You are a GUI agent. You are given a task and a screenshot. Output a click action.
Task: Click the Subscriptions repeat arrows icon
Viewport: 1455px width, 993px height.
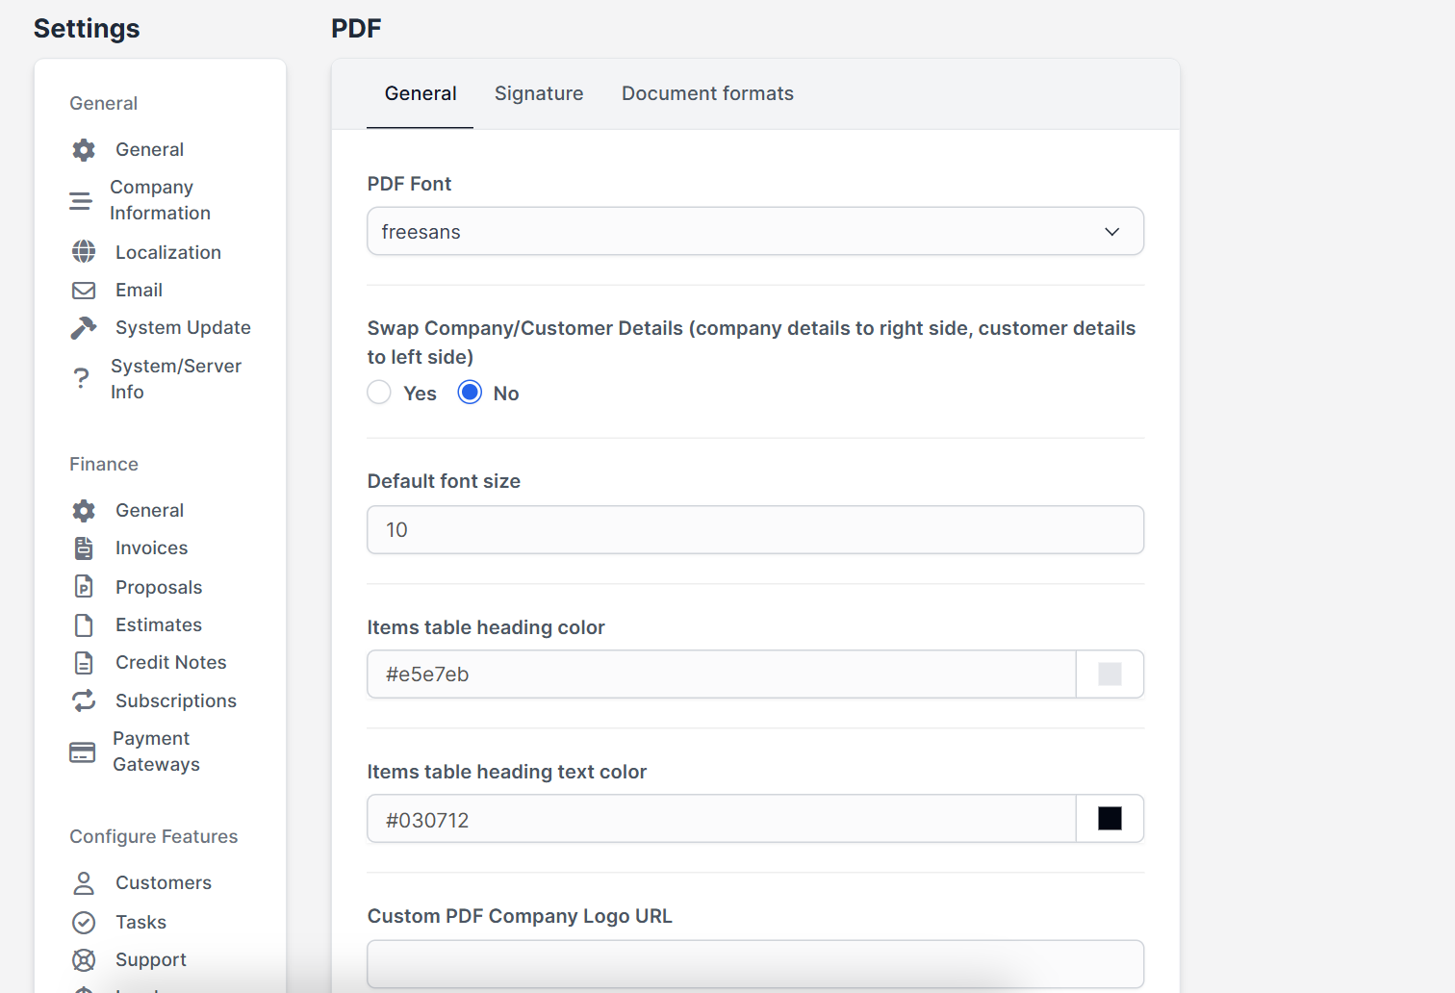point(84,700)
